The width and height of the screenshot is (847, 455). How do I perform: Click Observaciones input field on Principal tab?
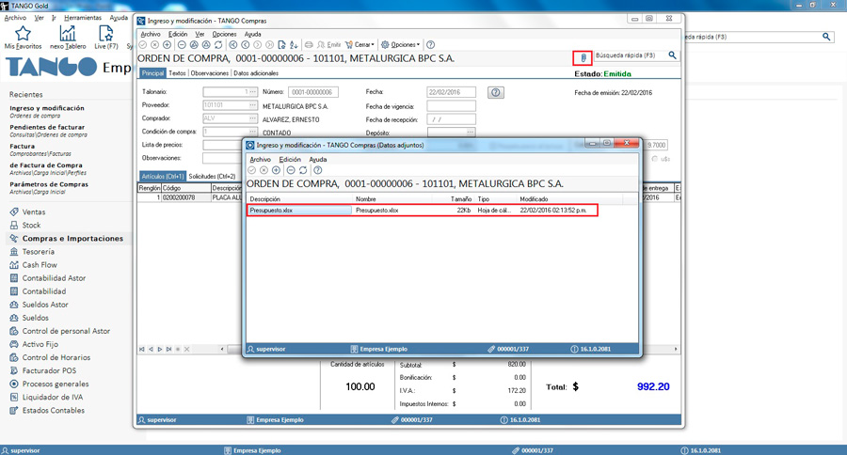(x=222, y=158)
